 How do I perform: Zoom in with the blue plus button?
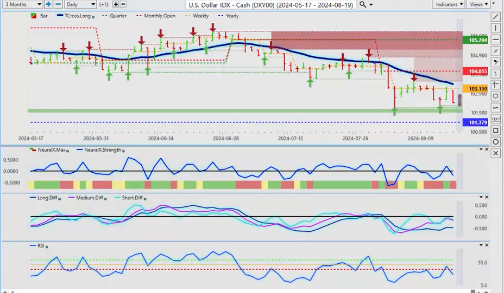click(48, 4)
